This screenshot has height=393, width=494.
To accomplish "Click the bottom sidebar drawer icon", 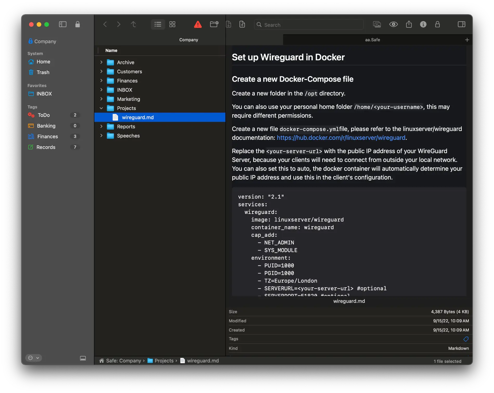I will [x=83, y=358].
